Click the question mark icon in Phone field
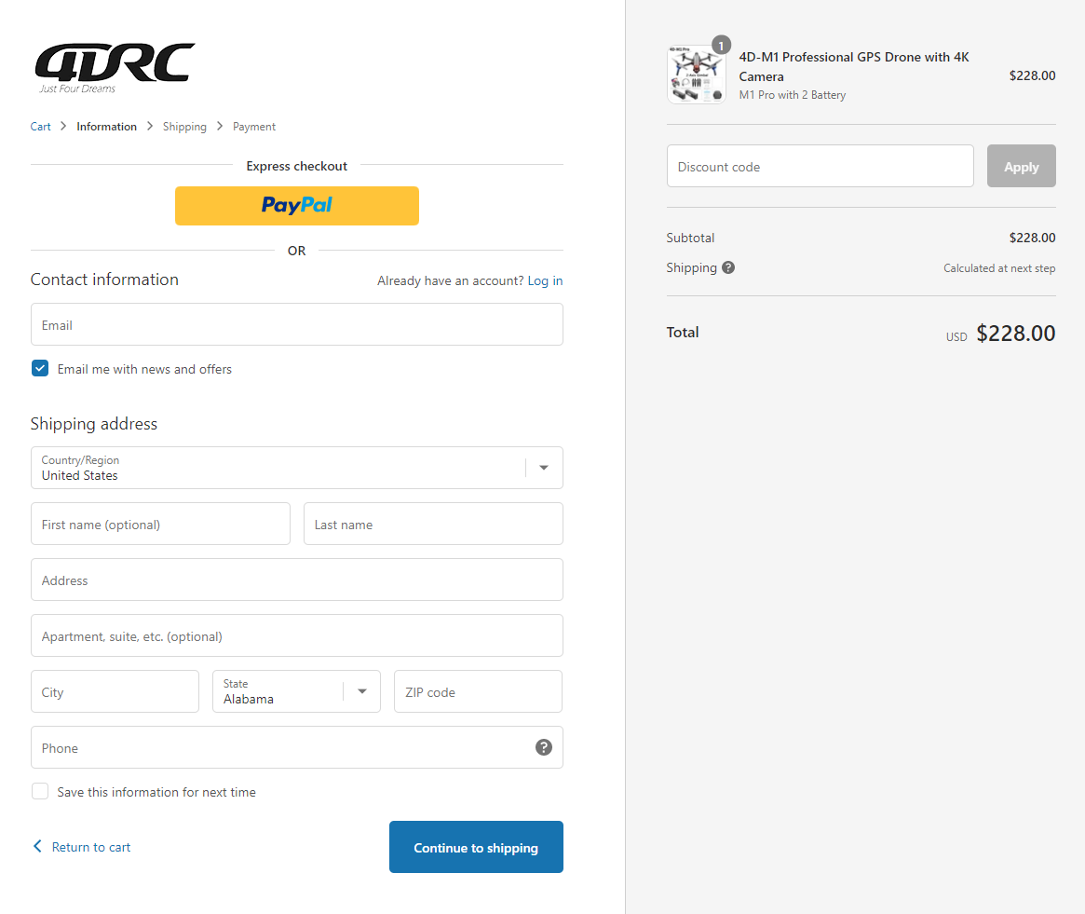The height and width of the screenshot is (914, 1085). (x=544, y=747)
